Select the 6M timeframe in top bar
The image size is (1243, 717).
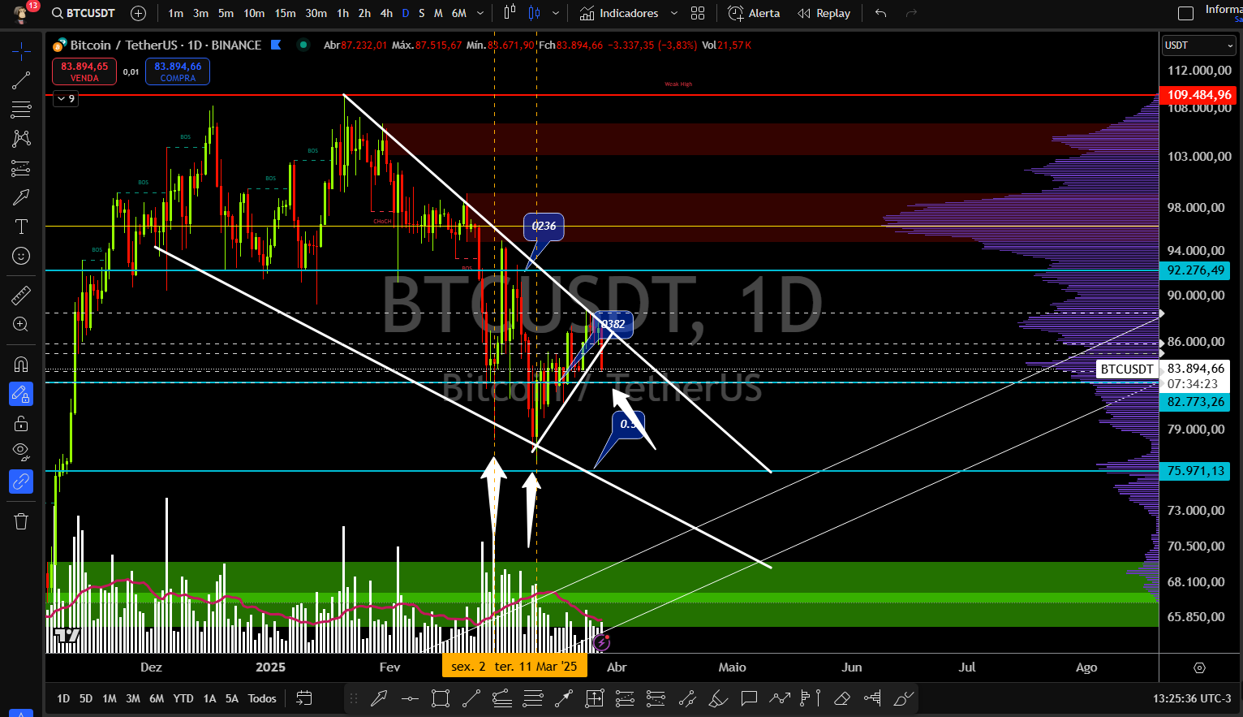click(x=459, y=13)
